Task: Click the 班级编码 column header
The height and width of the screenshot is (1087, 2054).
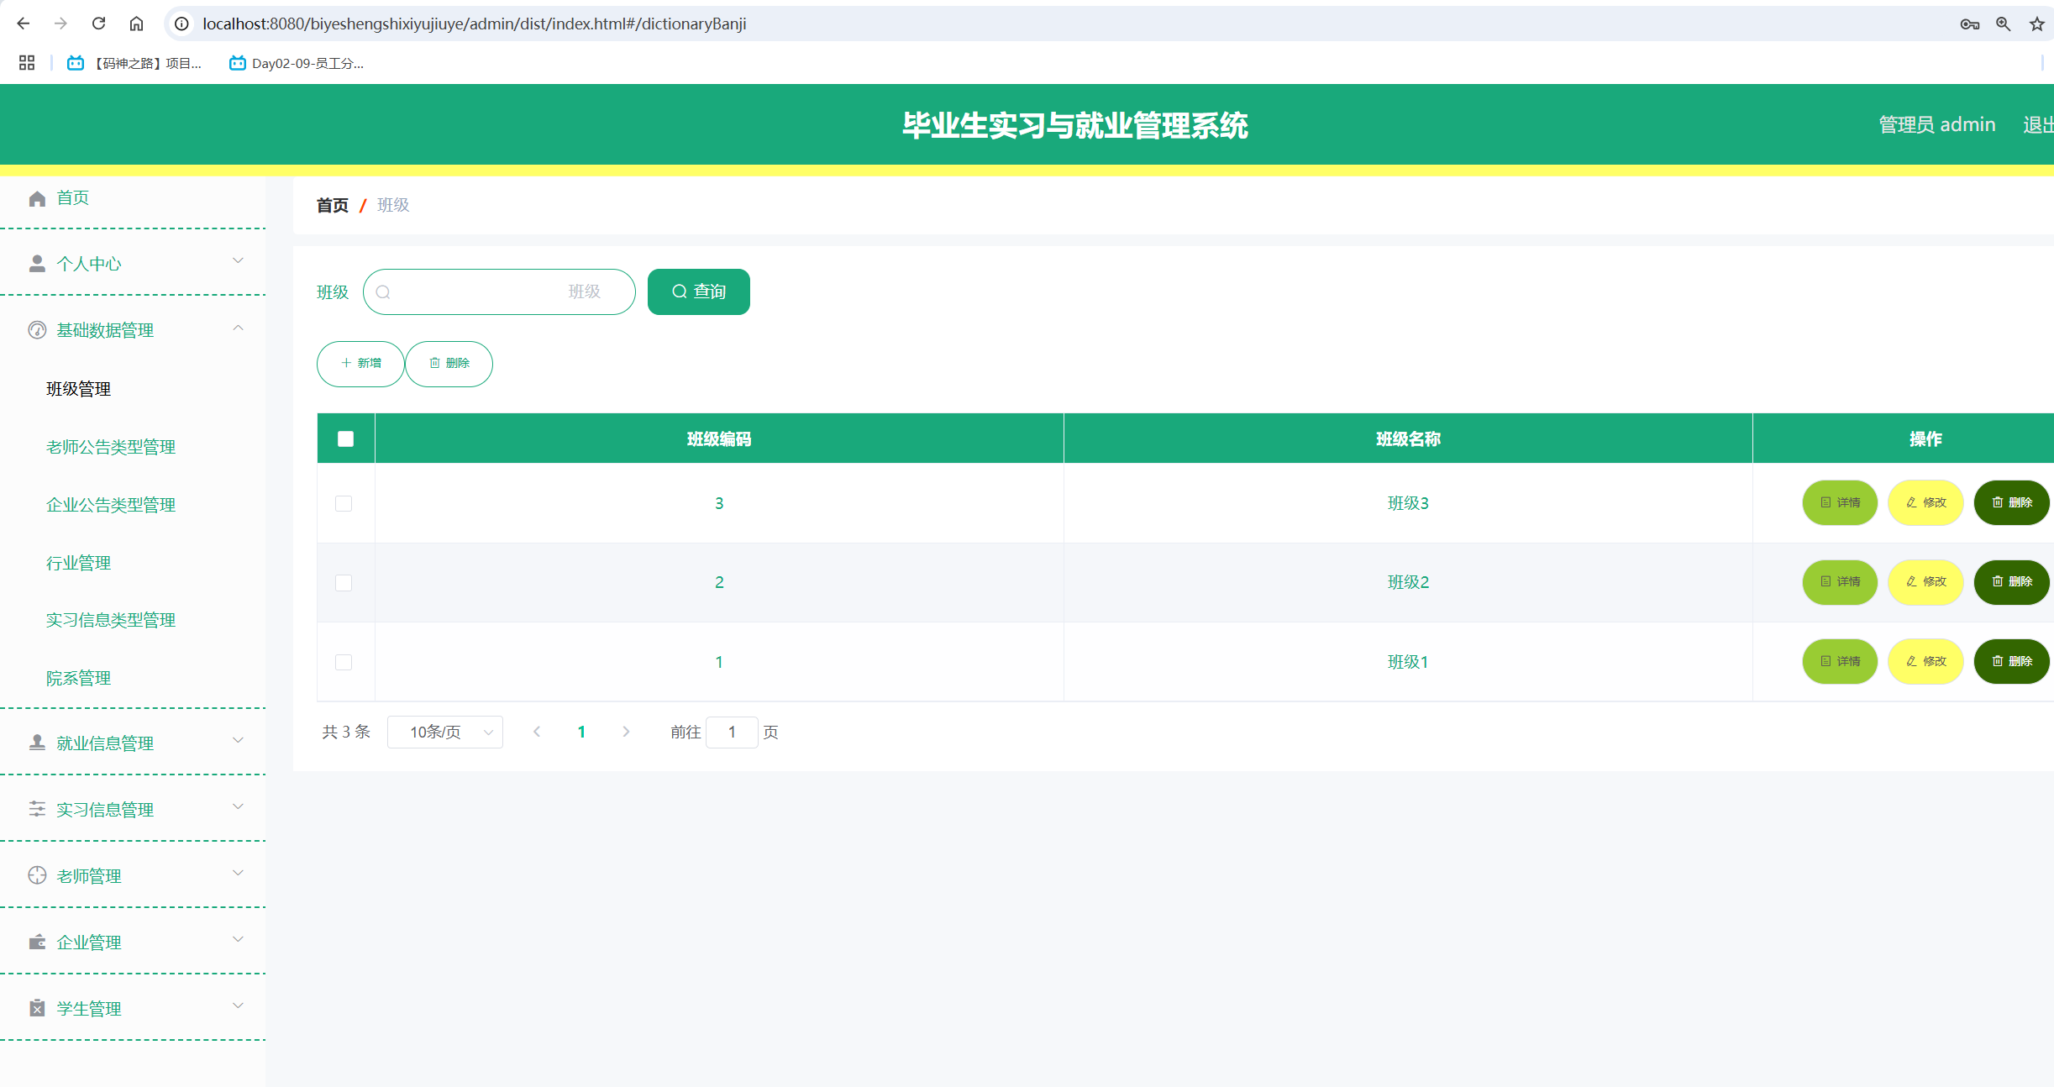Action: [x=719, y=438]
